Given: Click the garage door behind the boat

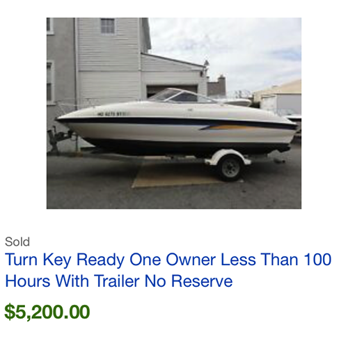Looking at the screenshot, I should coord(172,91).
